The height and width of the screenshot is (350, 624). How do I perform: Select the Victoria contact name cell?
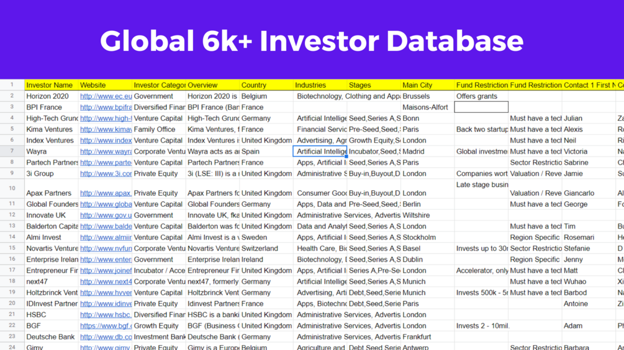589,152
